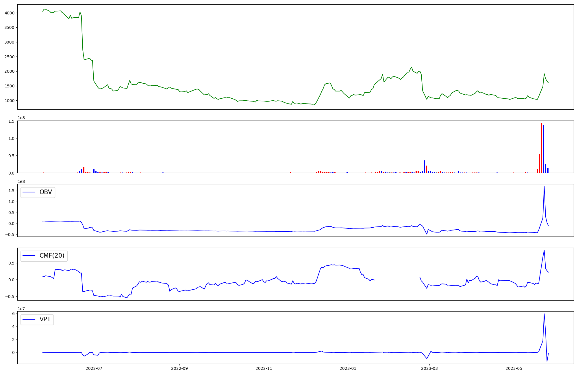Click the blue line sample in VPT legend

(29, 319)
